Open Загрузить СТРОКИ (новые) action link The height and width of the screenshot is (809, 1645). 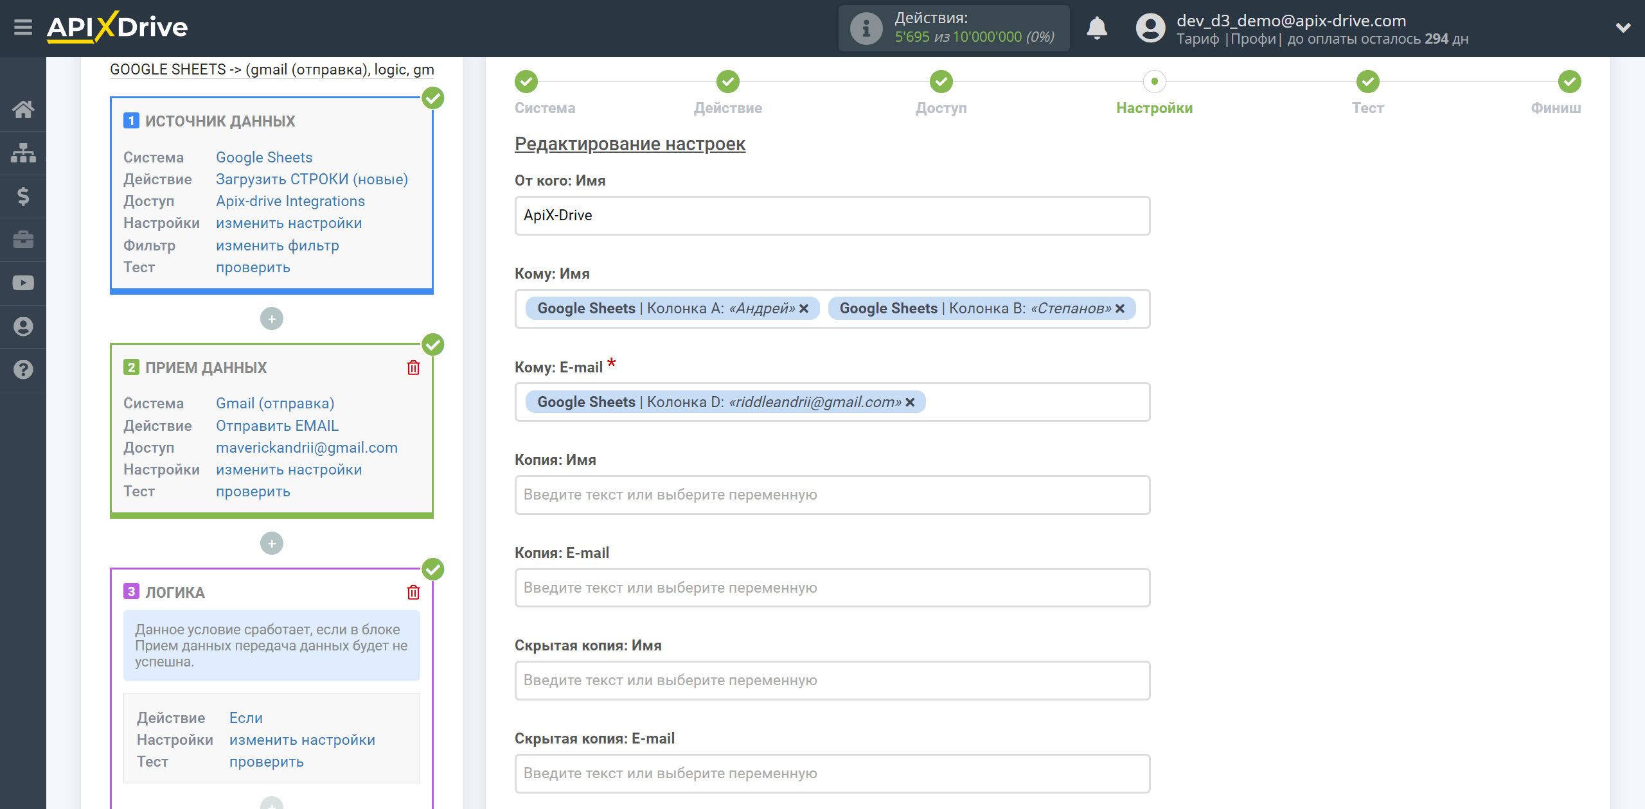[x=312, y=179]
